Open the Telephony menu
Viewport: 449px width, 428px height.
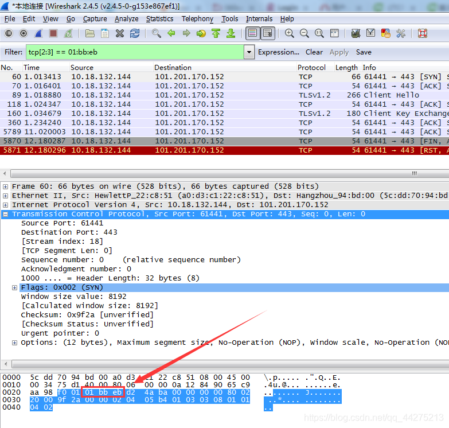click(198, 19)
